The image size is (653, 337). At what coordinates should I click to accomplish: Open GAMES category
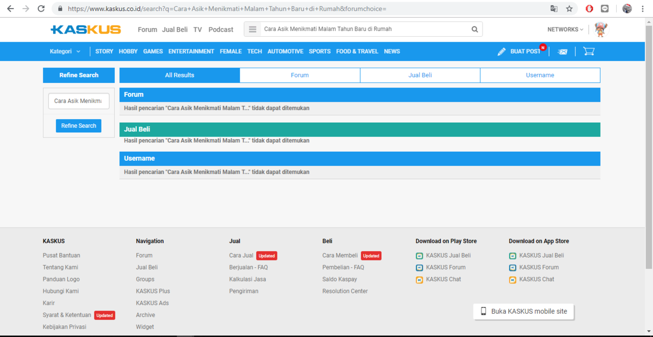tap(153, 51)
